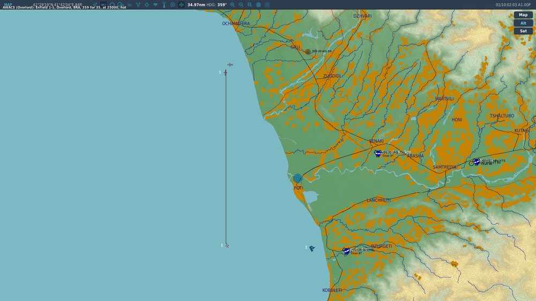Switch to Alt view mode

click(x=523, y=23)
